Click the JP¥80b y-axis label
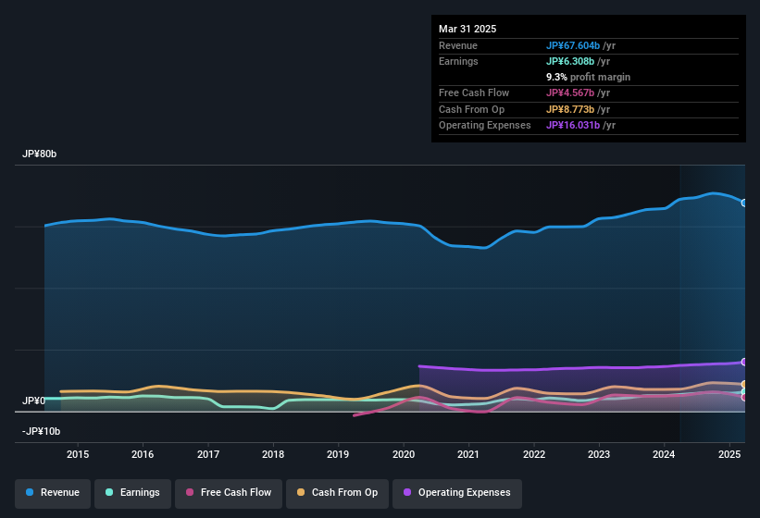Image resolution: width=760 pixels, height=518 pixels. [39, 154]
